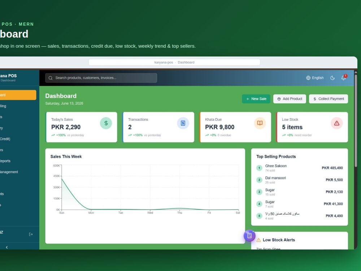Start a New Sale
The height and width of the screenshot is (271, 361).
[x=256, y=99]
